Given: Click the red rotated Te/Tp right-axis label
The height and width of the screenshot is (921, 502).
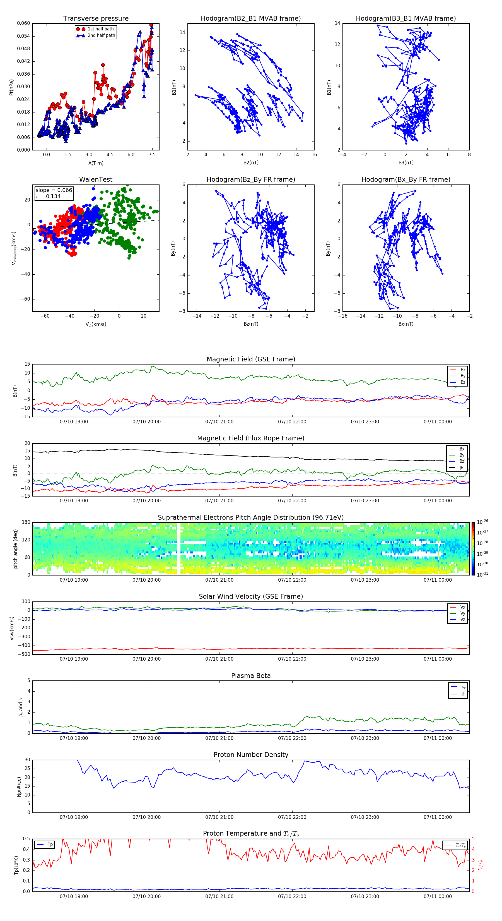Looking at the screenshot, I should click(480, 865).
